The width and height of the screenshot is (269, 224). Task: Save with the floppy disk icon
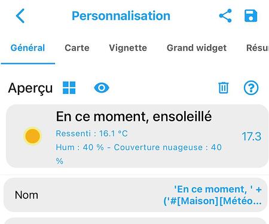coord(251,16)
